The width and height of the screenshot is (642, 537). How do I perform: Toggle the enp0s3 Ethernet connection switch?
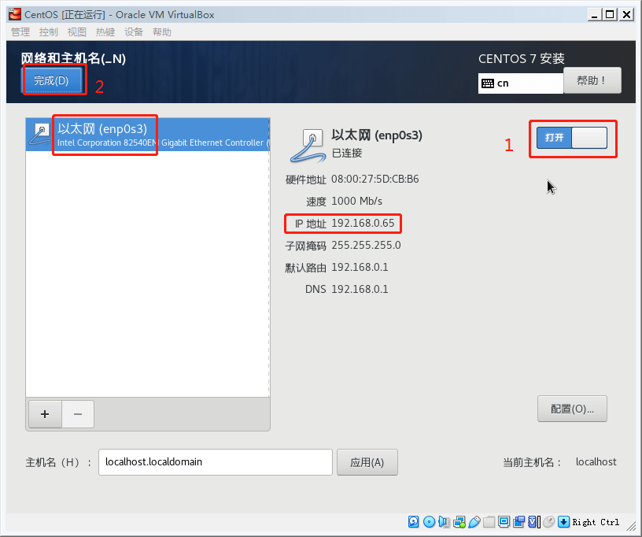pyautogui.click(x=572, y=138)
